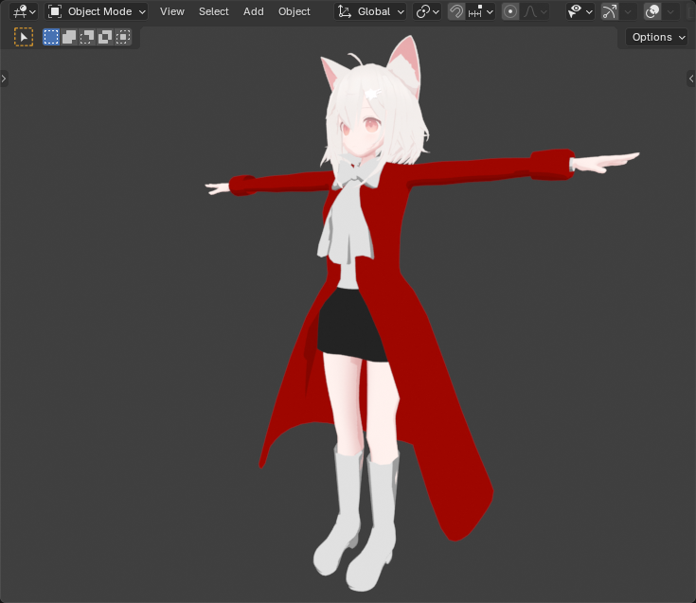Open the Options dropdown
Viewport: 696px width, 603px height.
[x=659, y=37]
